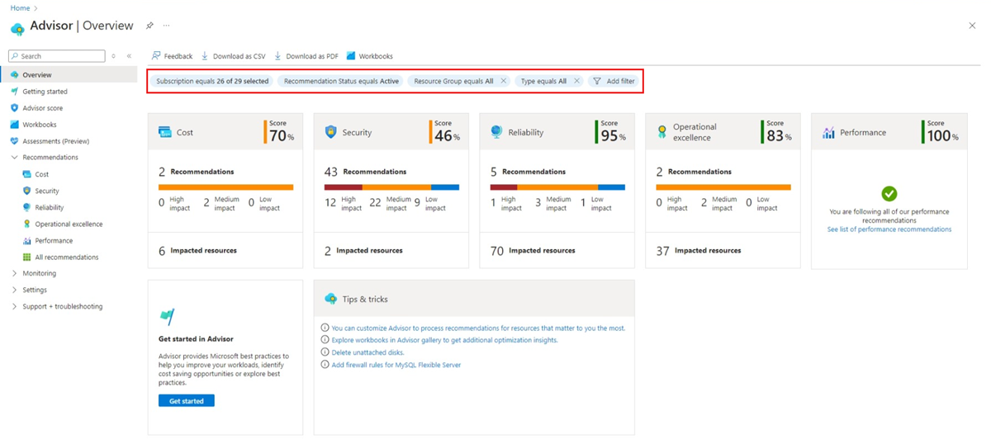991x444 pixels.
Task: Pin the Advisor Overview page
Action: coord(149,26)
